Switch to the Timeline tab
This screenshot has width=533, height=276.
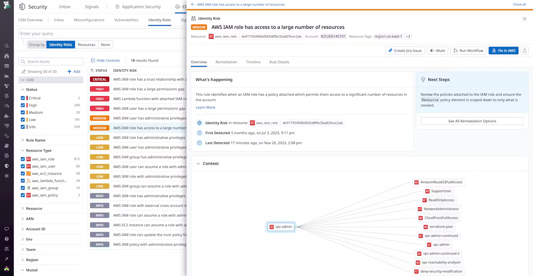pos(253,62)
